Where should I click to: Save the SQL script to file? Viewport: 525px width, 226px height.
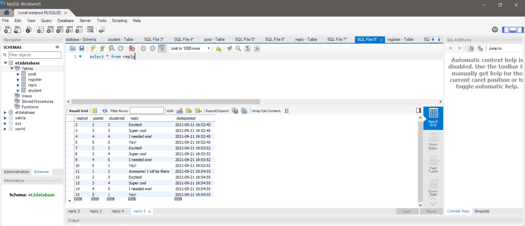pyautogui.click(x=82, y=48)
